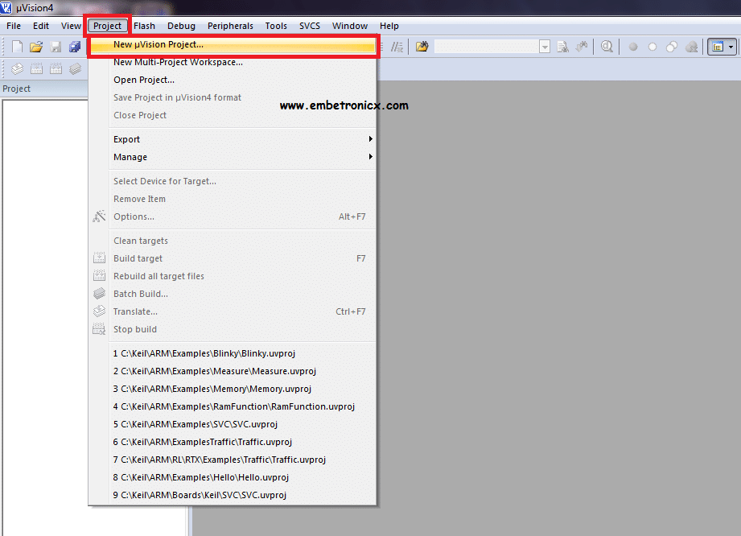The image size is (741, 536).
Task: Click the window layout toolbar icon
Action: (718, 47)
